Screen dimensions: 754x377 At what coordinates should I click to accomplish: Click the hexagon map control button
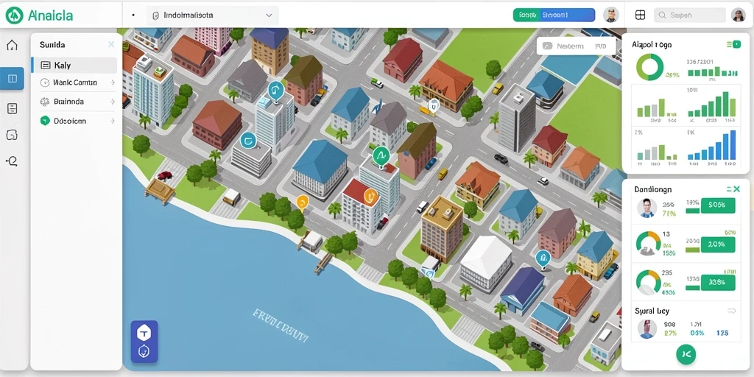pos(144,332)
